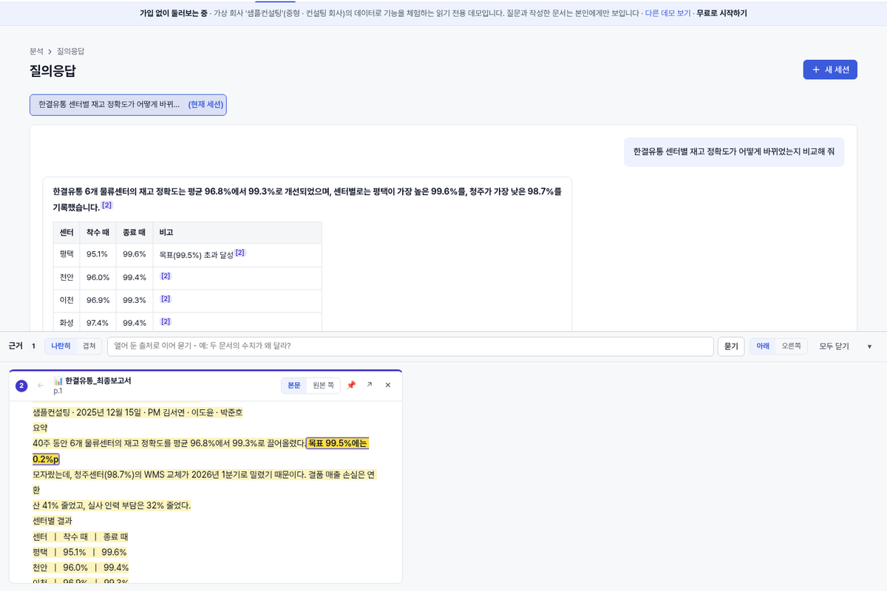Open citation [2] in the 이천 row
Image resolution: width=887 pixels, height=591 pixels.
tap(166, 298)
